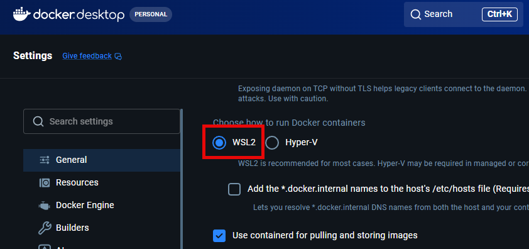Click into the Search settings field
Viewport: 529px width, 249px height.
click(x=102, y=121)
